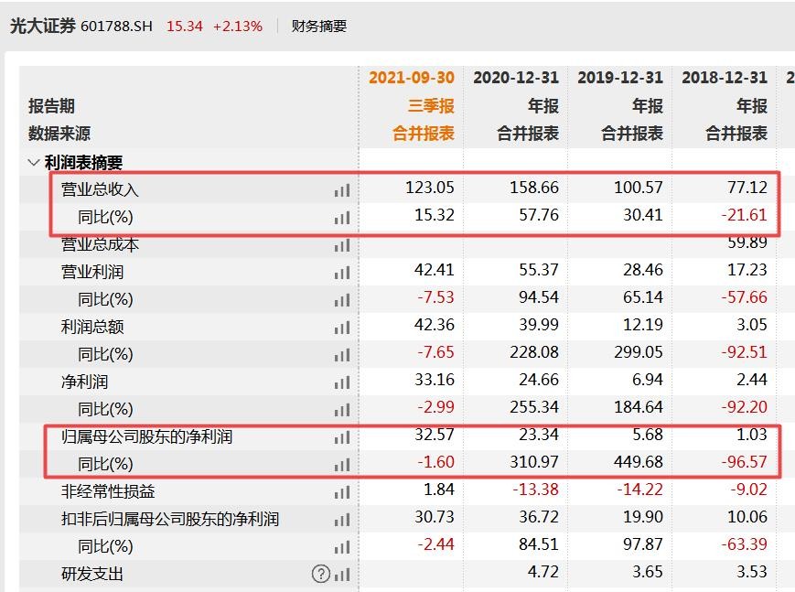Click stock code 601788.SH
Viewport: 795px width, 592px height.
116,27
